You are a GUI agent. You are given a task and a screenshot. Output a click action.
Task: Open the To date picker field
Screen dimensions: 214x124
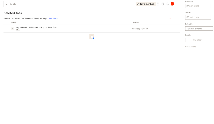point(198,17)
